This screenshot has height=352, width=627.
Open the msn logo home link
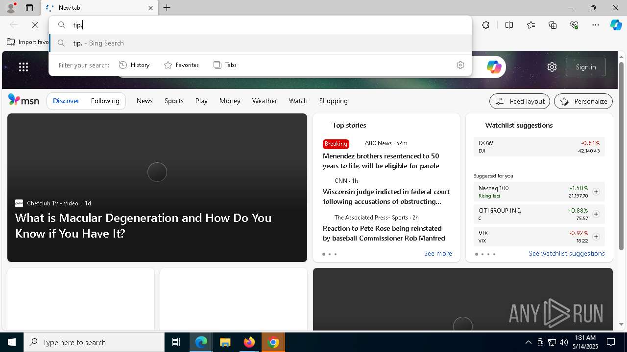click(x=24, y=100)
